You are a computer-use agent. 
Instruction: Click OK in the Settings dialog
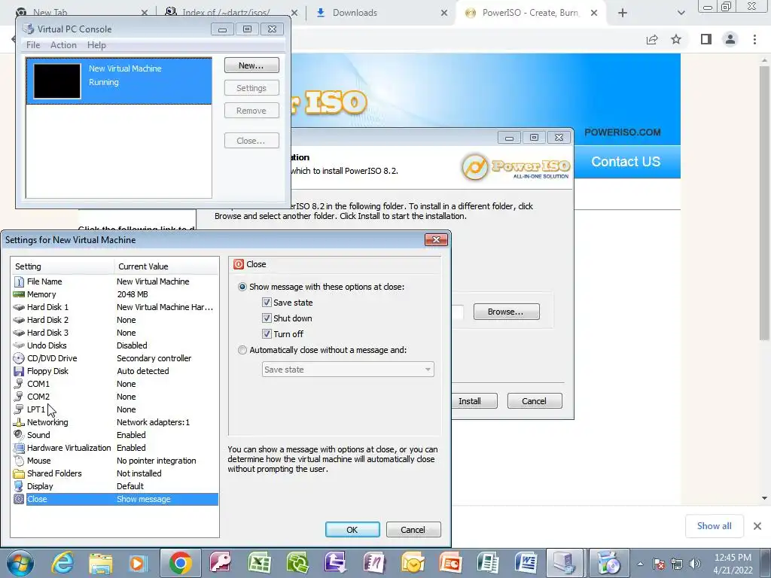pos(352,529)
